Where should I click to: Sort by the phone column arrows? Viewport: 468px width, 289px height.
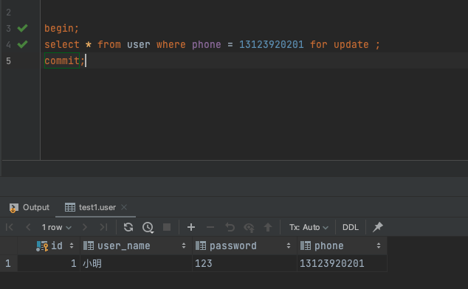tap(379, 246)
